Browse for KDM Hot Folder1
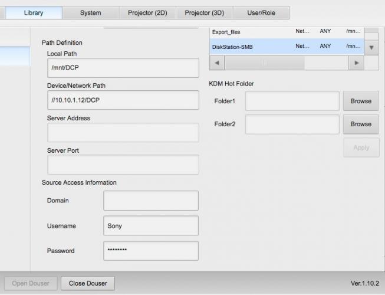 [x=361, y=101]
